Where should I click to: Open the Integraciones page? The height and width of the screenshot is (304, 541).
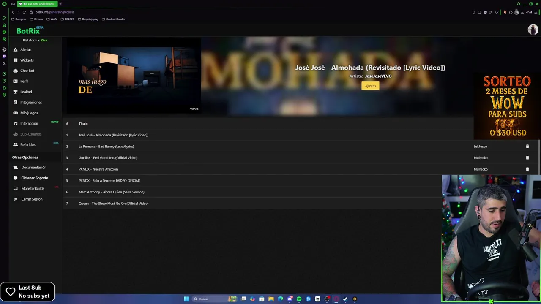click(x=31, y=102)
